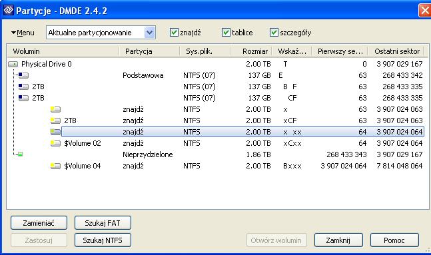Sort by the Rozmiar column header

click(x=251, y=51)
